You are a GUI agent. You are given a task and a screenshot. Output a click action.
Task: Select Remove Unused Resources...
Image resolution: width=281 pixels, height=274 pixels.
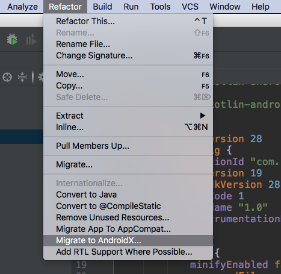(128, 217)
